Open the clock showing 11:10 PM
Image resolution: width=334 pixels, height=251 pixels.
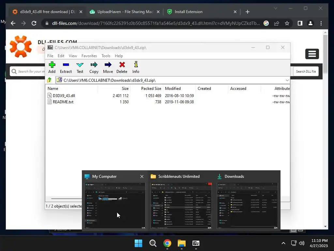click(319, 243)
